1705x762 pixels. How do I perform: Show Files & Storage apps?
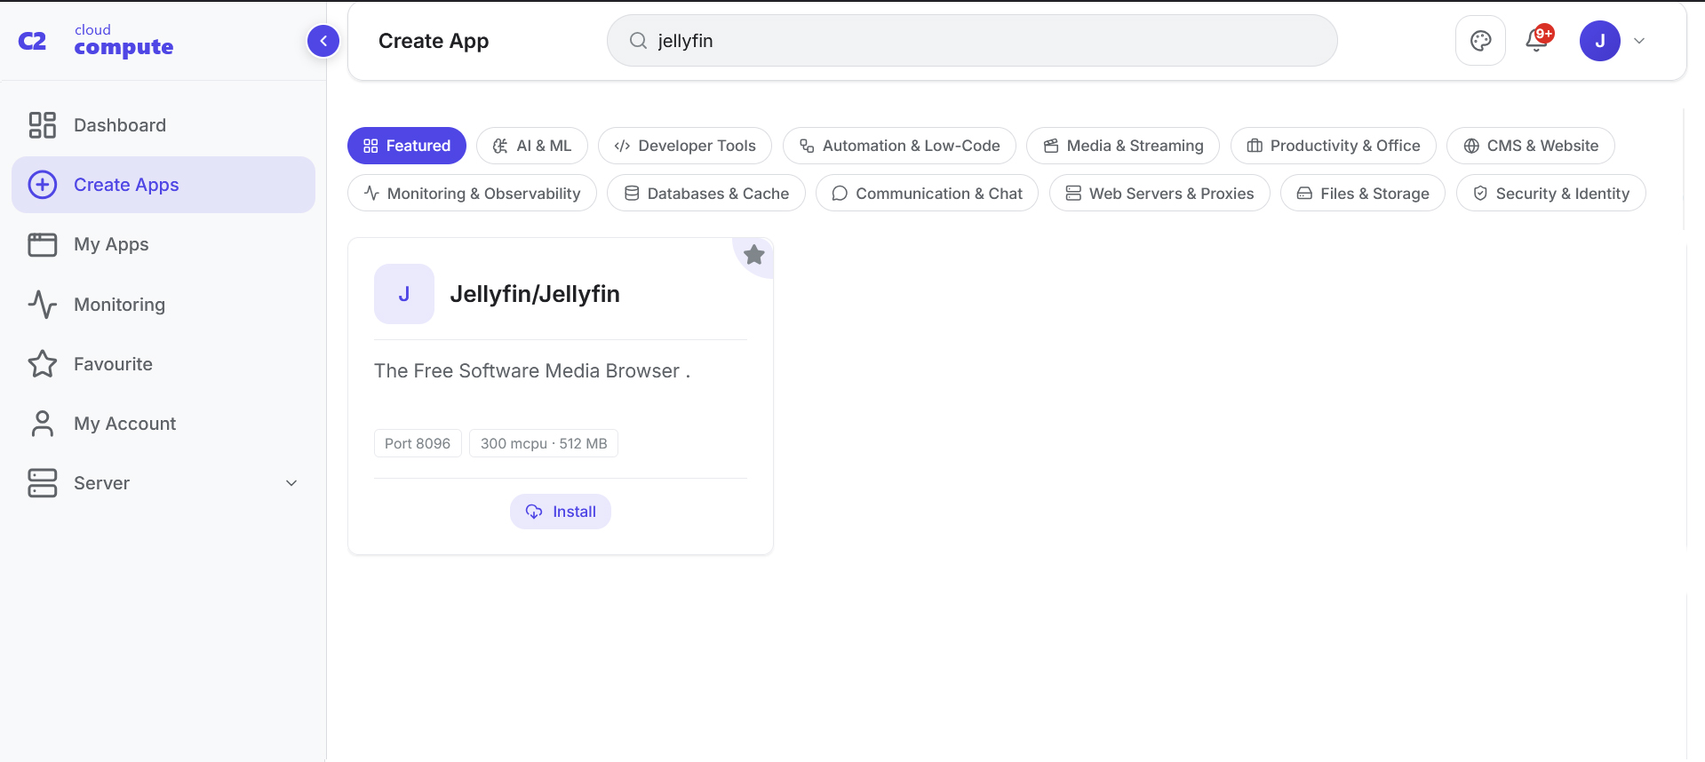(1363, 194)
